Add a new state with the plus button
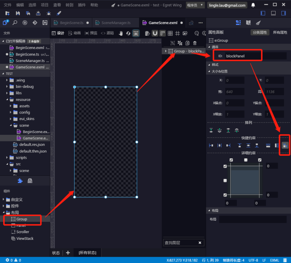This screenshot has width=291, height=263. point(68,253)
